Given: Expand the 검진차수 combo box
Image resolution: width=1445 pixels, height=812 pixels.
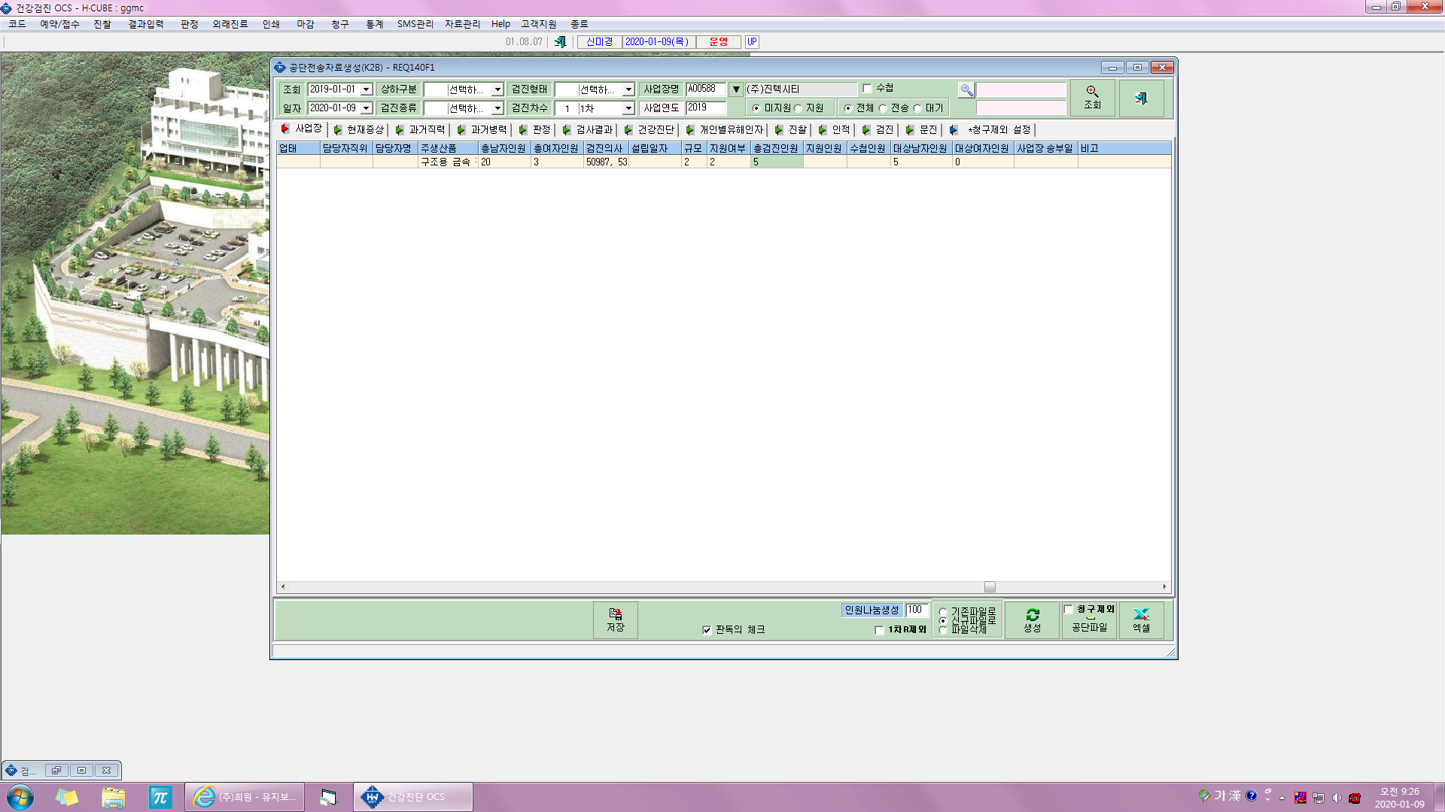Looking at the screenshot, I should (x=628, y=108).
